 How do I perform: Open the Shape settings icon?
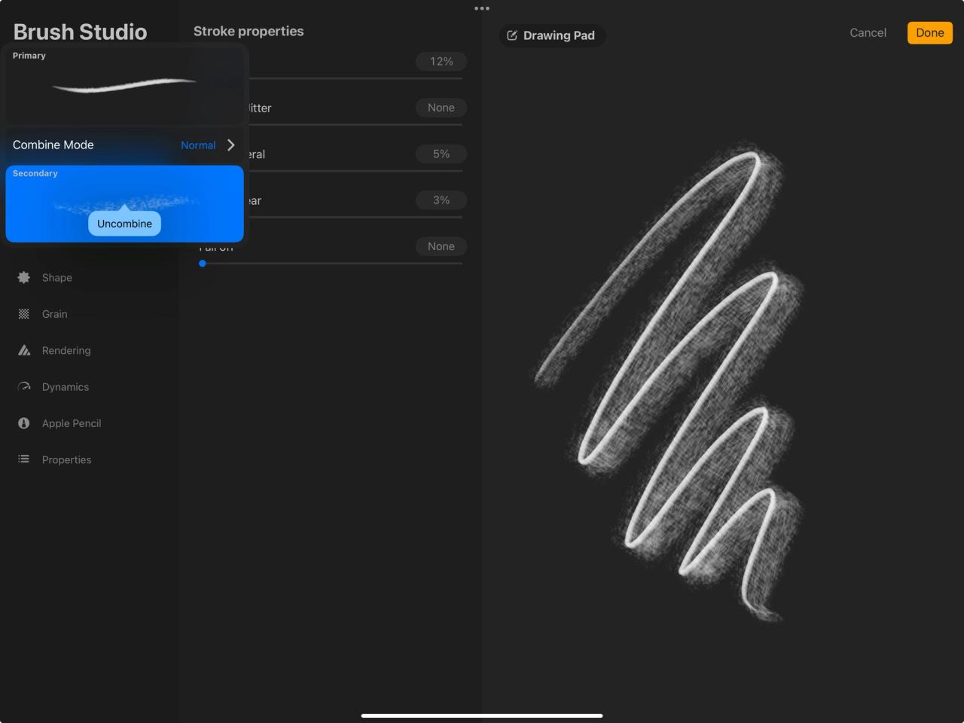click(x=24, y=277)
